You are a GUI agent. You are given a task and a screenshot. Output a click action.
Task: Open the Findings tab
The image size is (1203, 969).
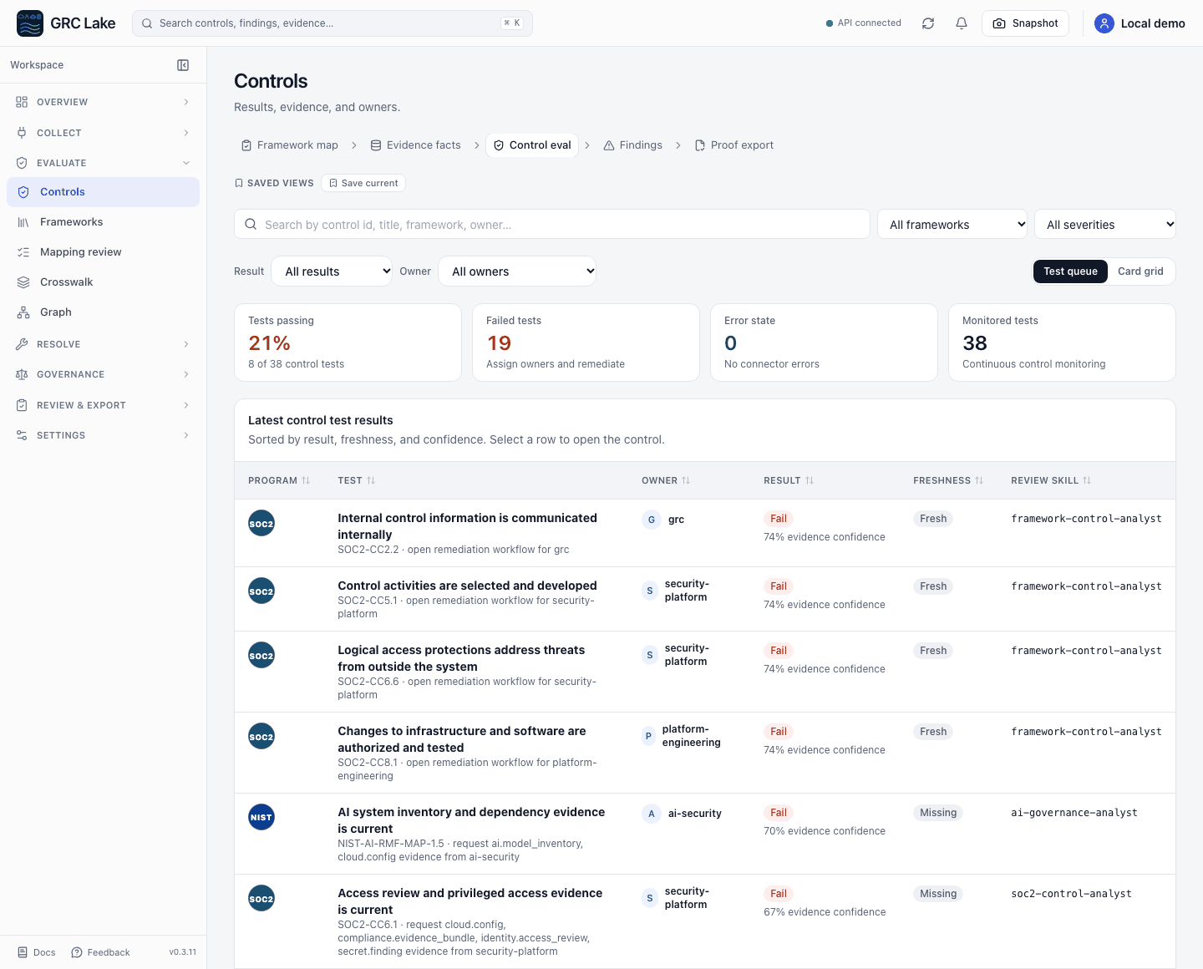(632, 145)
